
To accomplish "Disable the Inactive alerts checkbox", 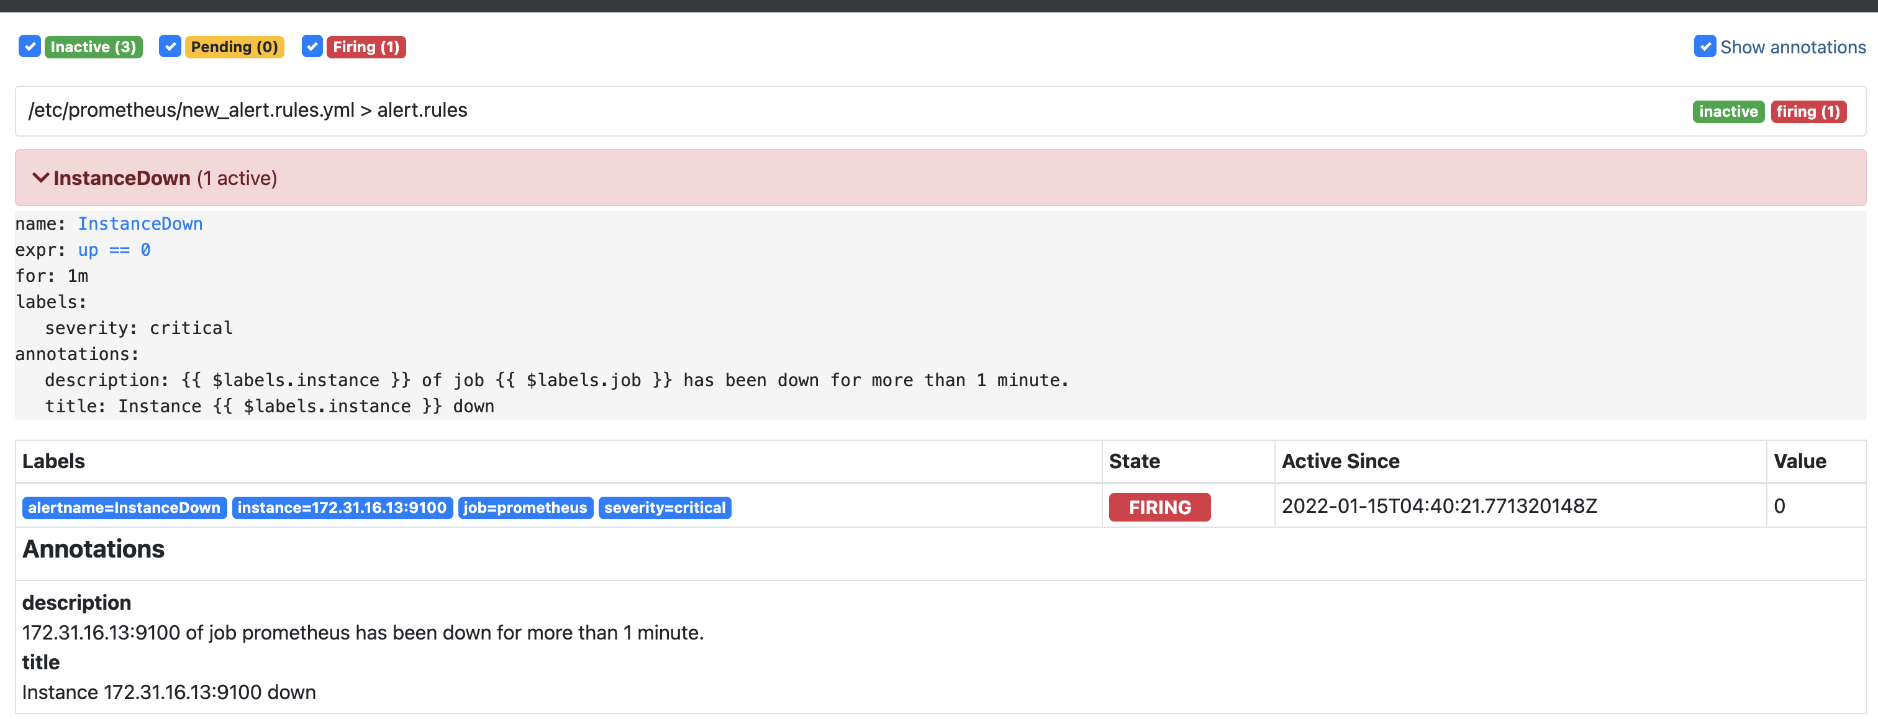I will pyautogui.click(x=29, y=46).
